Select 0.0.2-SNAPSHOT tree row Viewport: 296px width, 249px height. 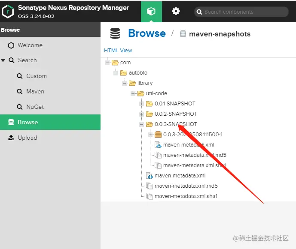tap(176, 114)
